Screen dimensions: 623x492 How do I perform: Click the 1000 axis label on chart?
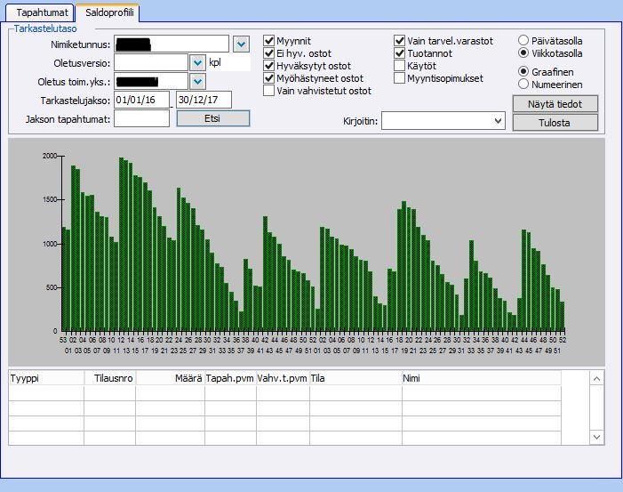pyautogui.click(x=50, y=244)
